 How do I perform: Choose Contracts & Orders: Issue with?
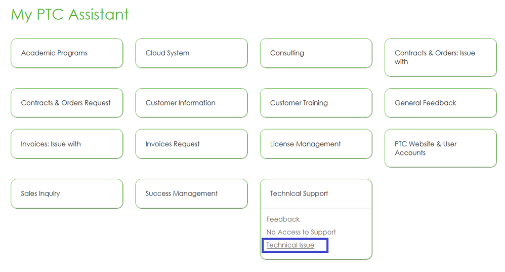(441, 57)
